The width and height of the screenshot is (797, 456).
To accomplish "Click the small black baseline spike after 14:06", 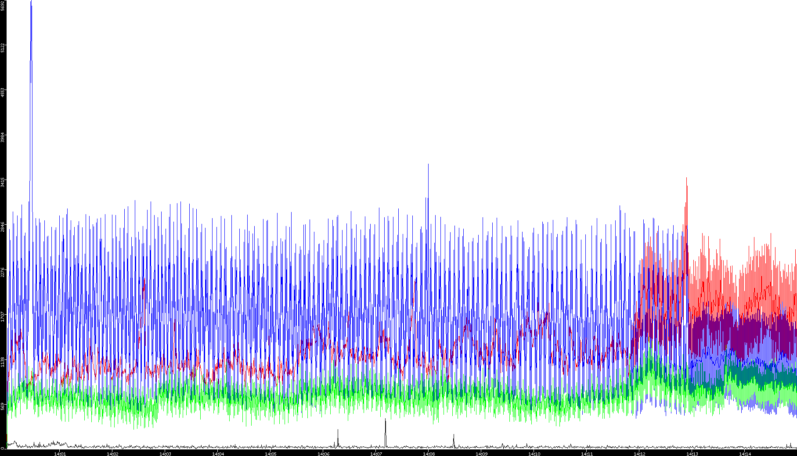I will [338, 431].
